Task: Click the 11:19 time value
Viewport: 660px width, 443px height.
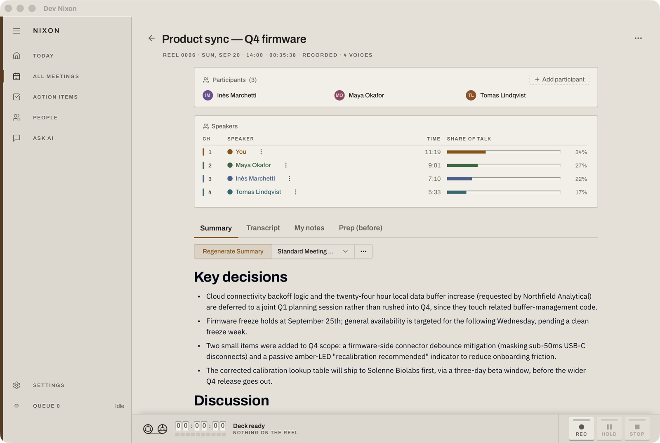Action: point(433,152)
